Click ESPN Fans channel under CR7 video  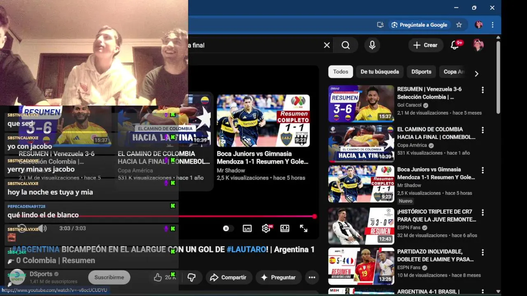(409, 228)
